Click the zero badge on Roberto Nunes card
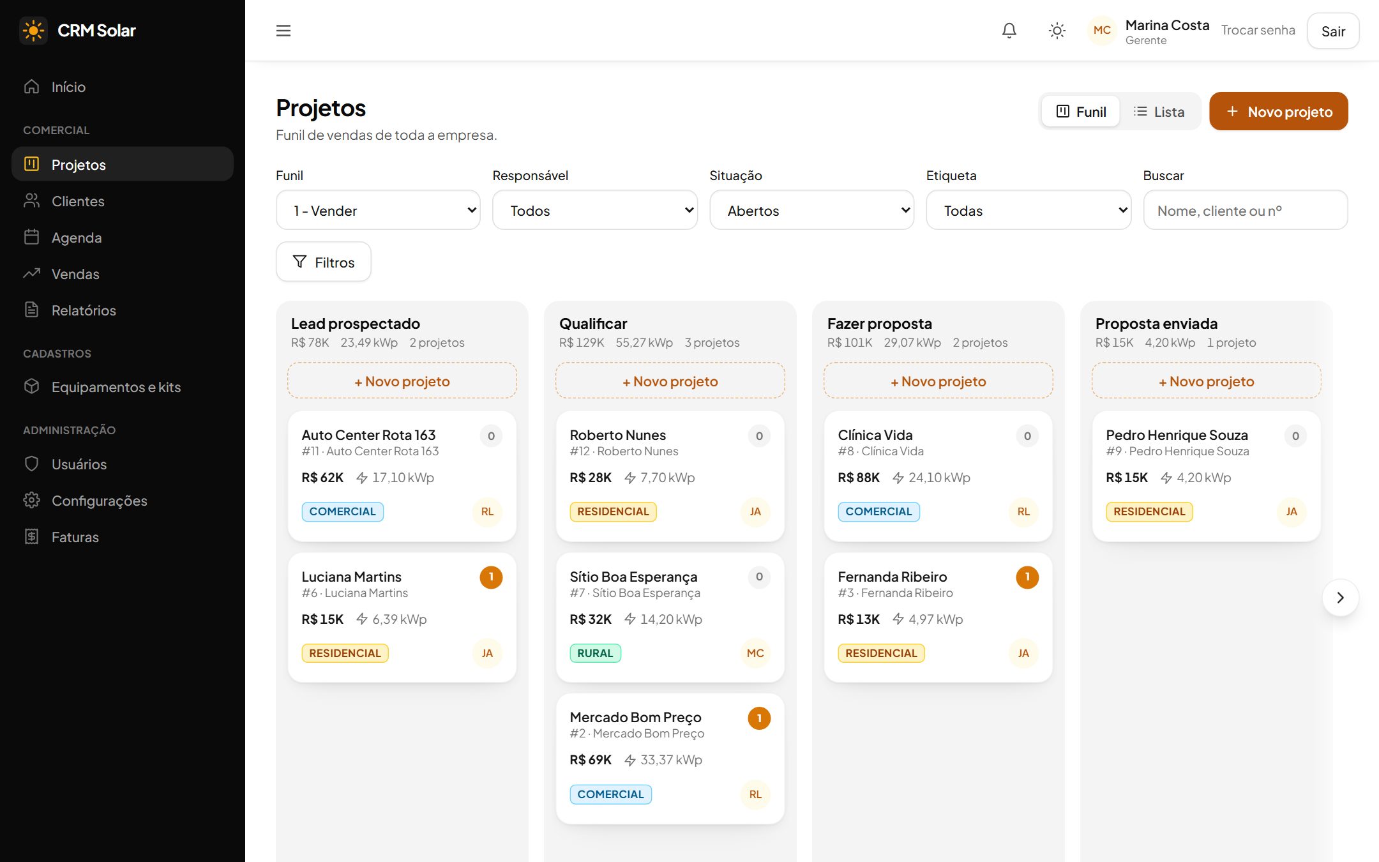This screenshot has width=1379, height=862. 759,436
